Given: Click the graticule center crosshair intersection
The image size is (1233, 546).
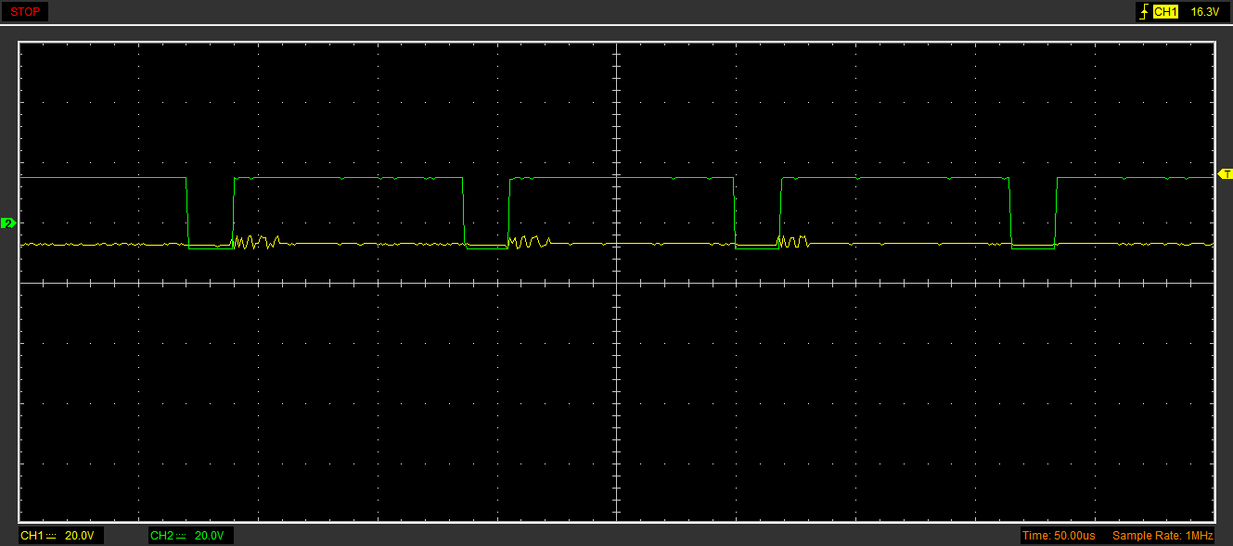Looking at the screenshot, I should [616, 283].
